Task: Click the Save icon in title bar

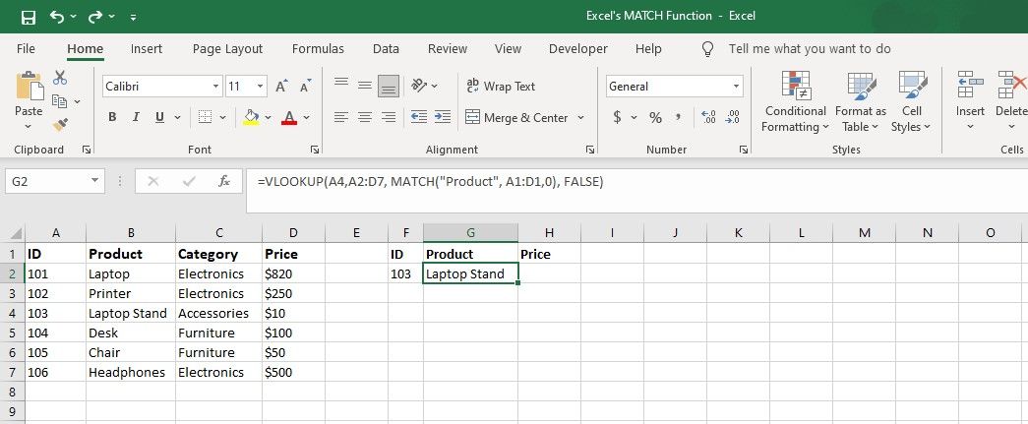Action: click(29, 17)
